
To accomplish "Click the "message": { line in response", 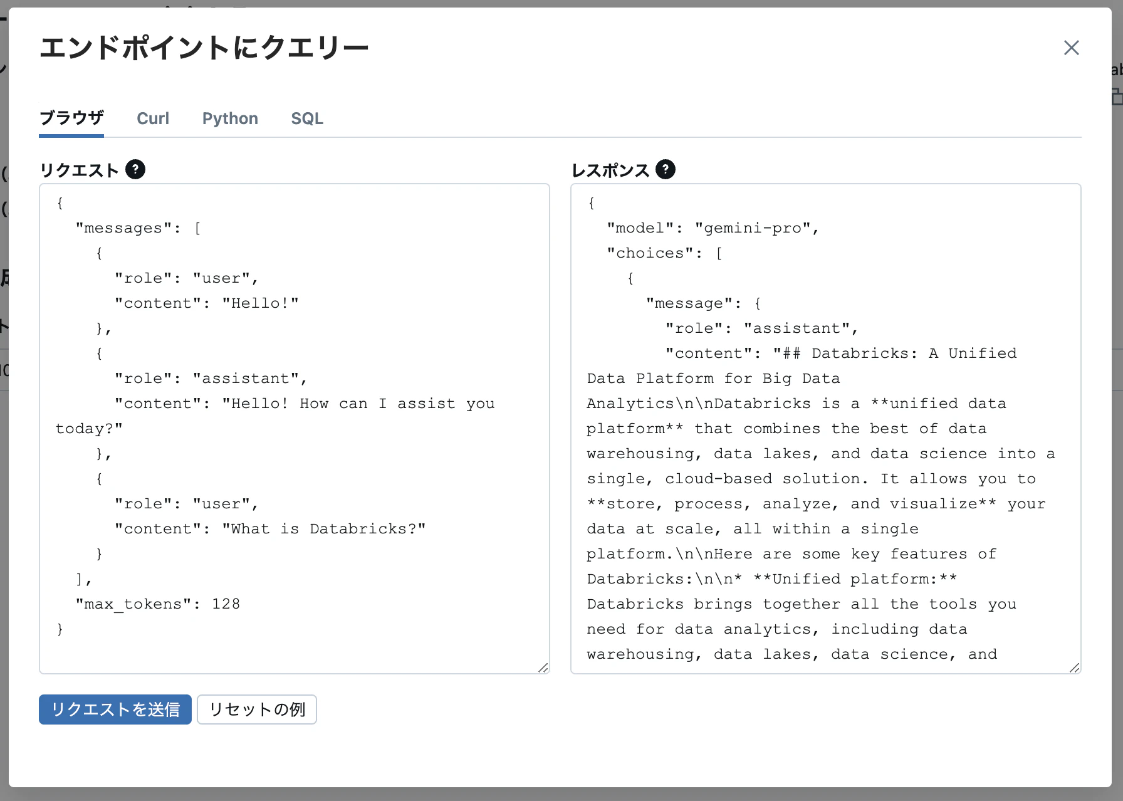I will coord(704,303).
